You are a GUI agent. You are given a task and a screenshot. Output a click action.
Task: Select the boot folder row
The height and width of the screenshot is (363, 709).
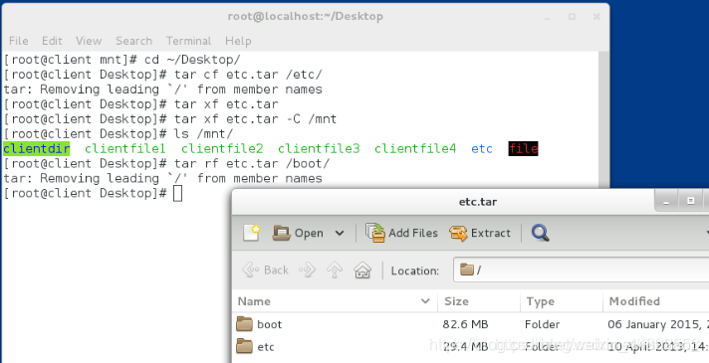click(x=471, y=324)
